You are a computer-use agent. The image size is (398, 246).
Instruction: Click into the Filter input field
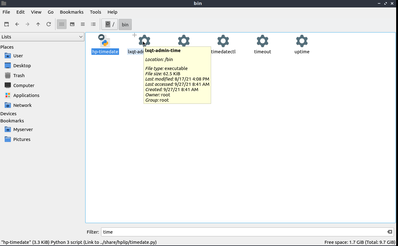coord(242,232)
